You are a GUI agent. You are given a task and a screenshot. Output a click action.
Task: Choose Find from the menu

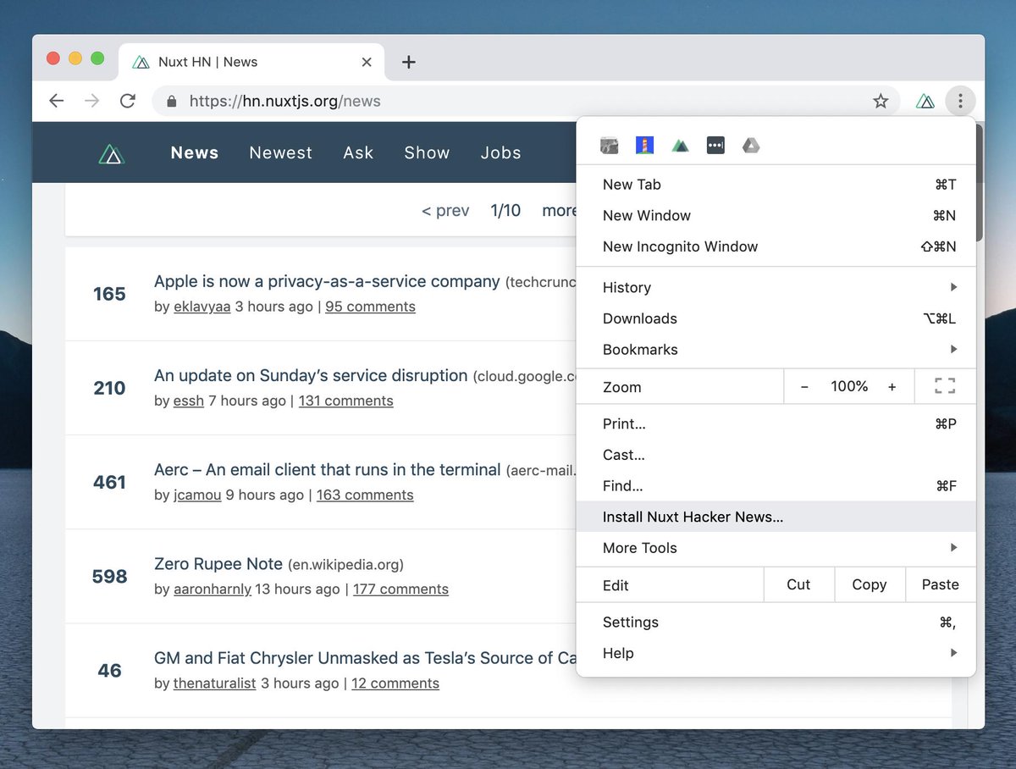coord(776,486)
